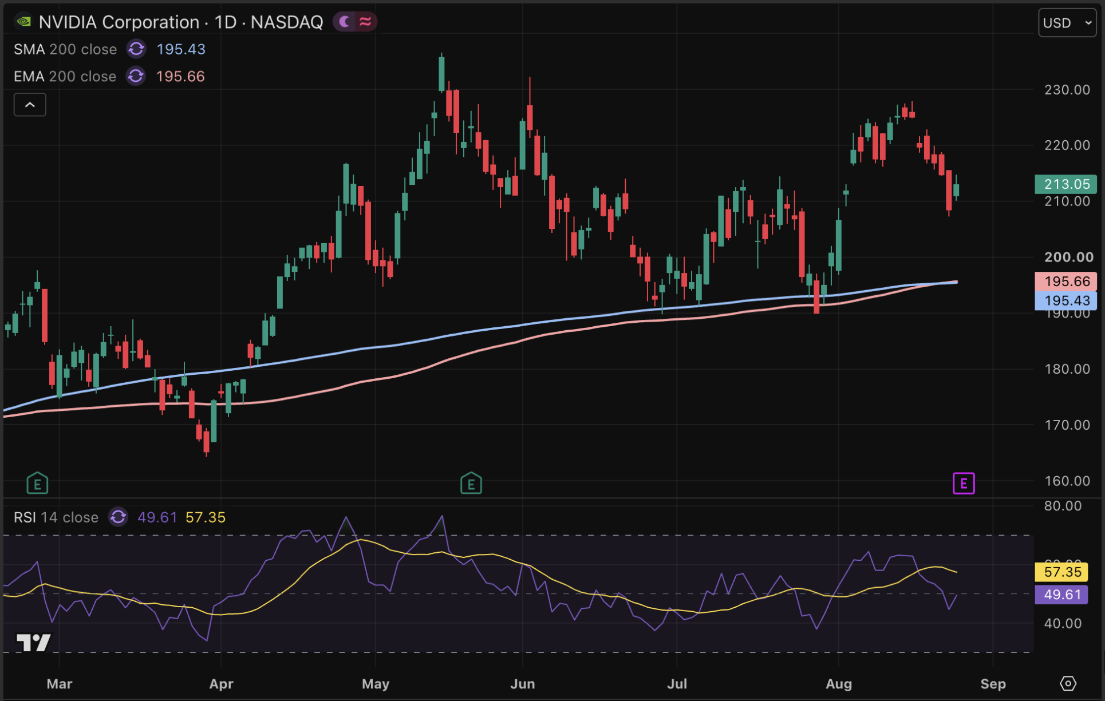Click the yellow 57.35 RSI axis label
Viewport: 1105px width, 701px height.
[x=1061, y=572]
